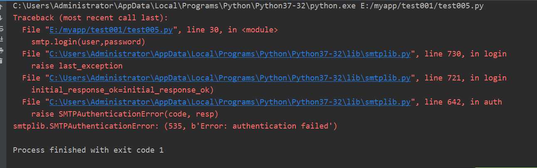Image resolution: width=537 pixels, height=168 pixels.
Task: Click the Down the Stack Trace arrow icon
Action: click(1, 18)
